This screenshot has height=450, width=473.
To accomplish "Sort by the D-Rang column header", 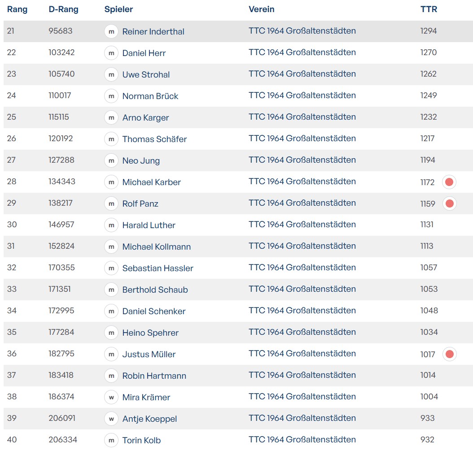I will [x=63, y=9].
